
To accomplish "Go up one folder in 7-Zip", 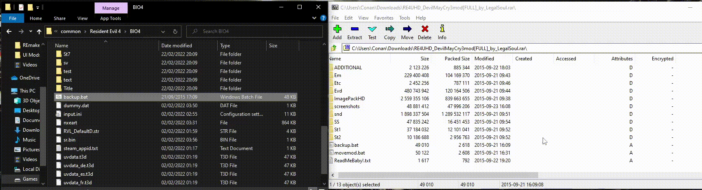I will [x=334, y=48].
